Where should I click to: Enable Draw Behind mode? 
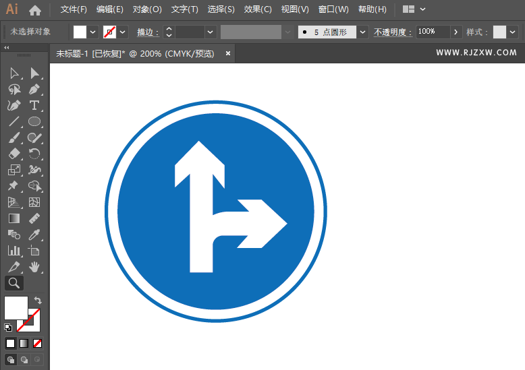pos(24,360)
